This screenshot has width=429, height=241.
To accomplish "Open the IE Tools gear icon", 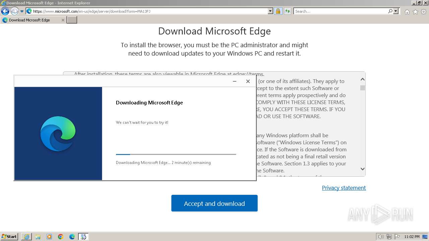I will (424, 12).
